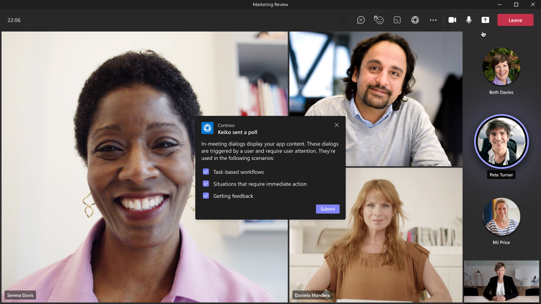This screenshot has height=304, width=541.
Task: Uncheck the Getting feedback checkbox
Action: (206, 196)
